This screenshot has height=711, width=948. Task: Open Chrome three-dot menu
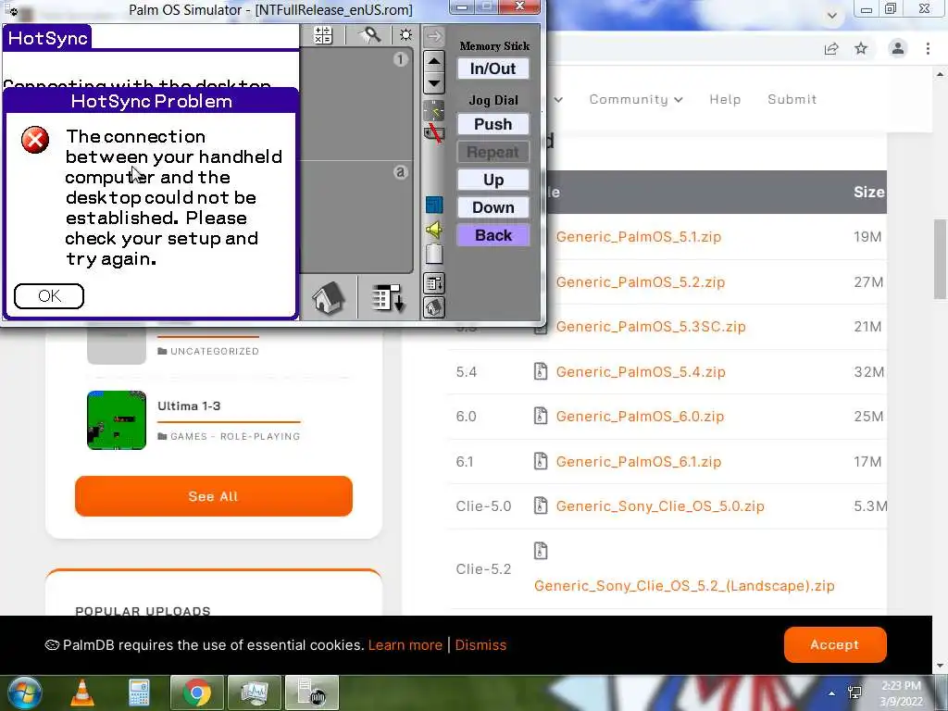tap(928, 48)
